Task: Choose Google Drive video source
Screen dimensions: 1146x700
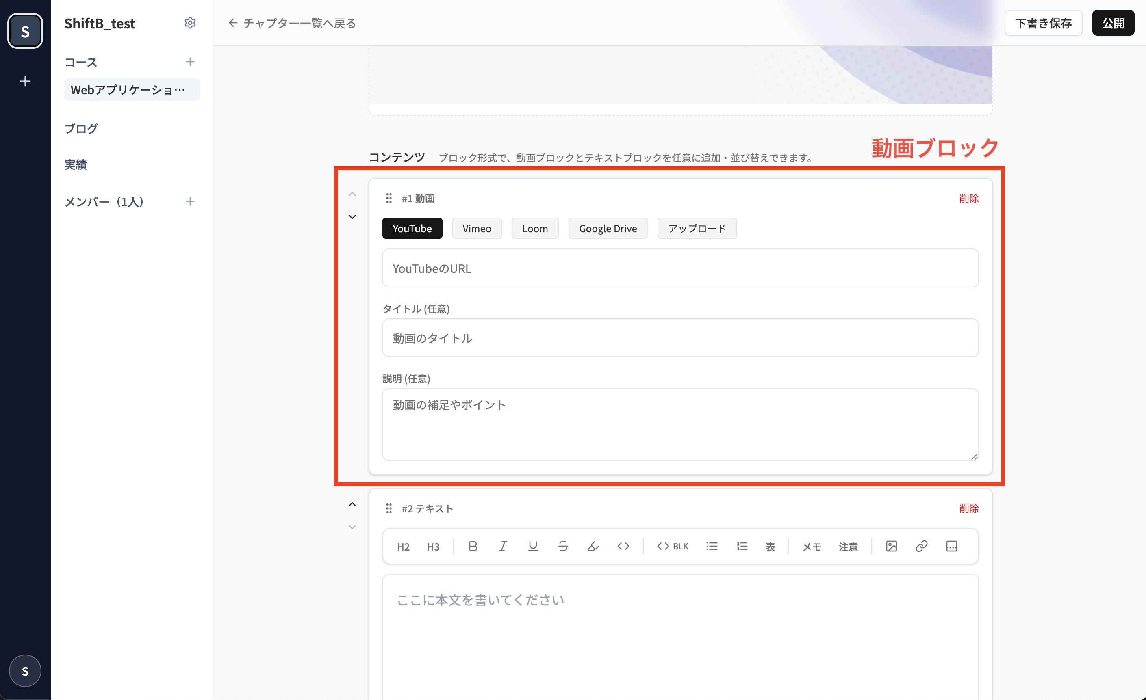Action: click(608, 228)
